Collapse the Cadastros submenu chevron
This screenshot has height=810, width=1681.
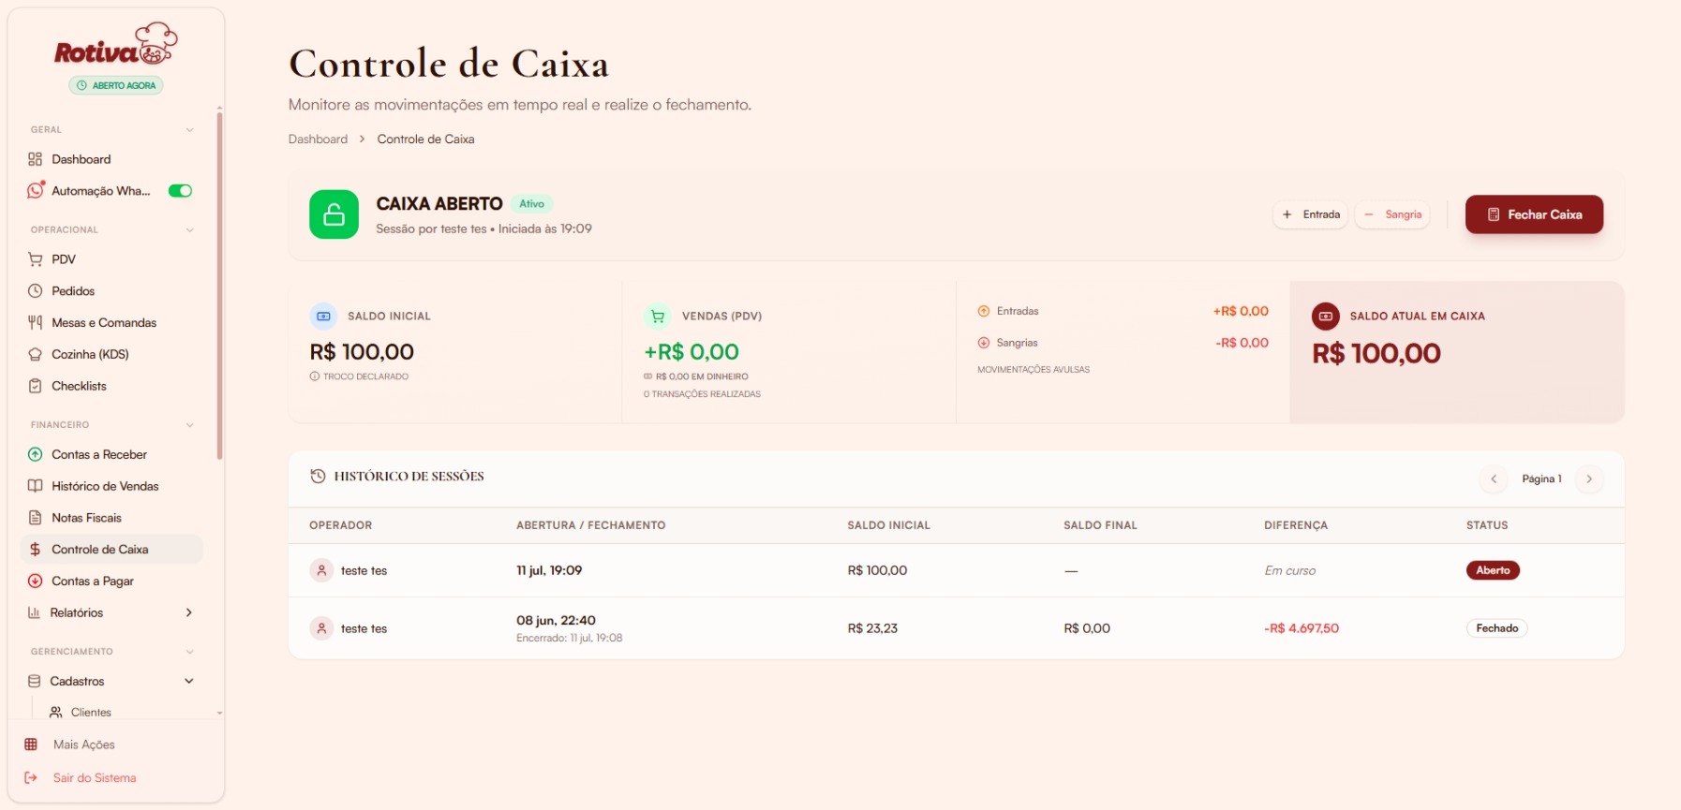click(x=189, y=681)
